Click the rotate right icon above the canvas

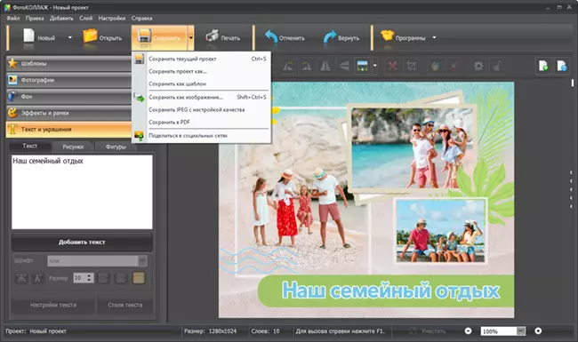coord(306,67)
